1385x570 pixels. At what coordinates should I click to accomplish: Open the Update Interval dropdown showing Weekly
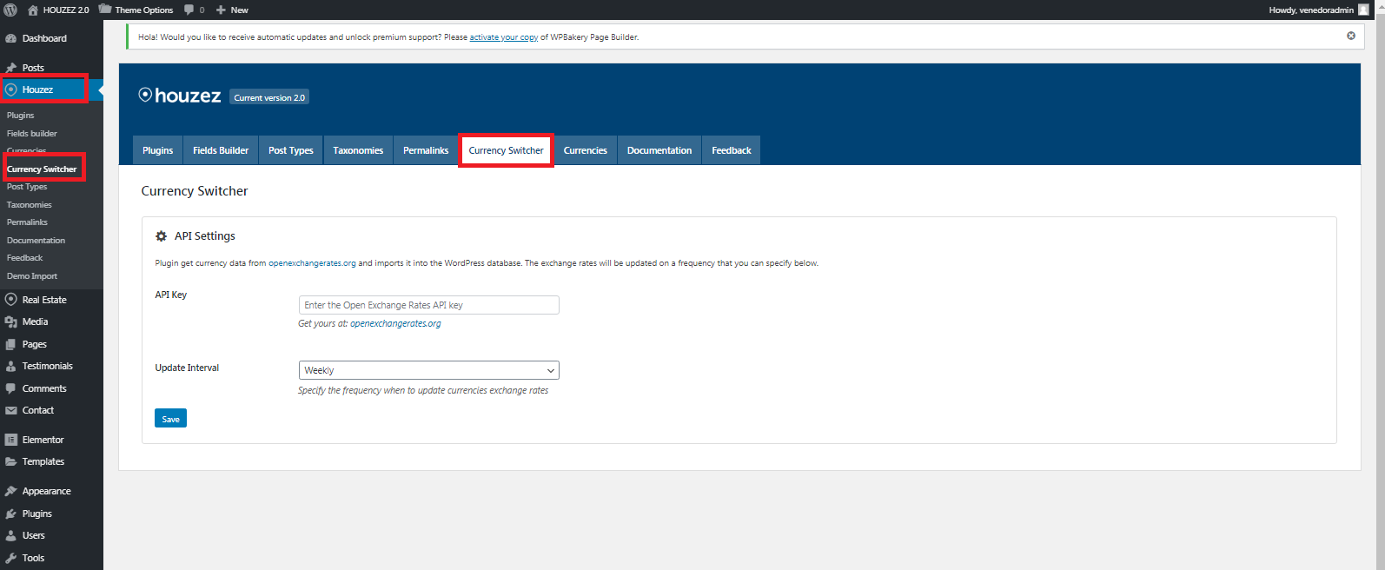(x=428, y=370)
